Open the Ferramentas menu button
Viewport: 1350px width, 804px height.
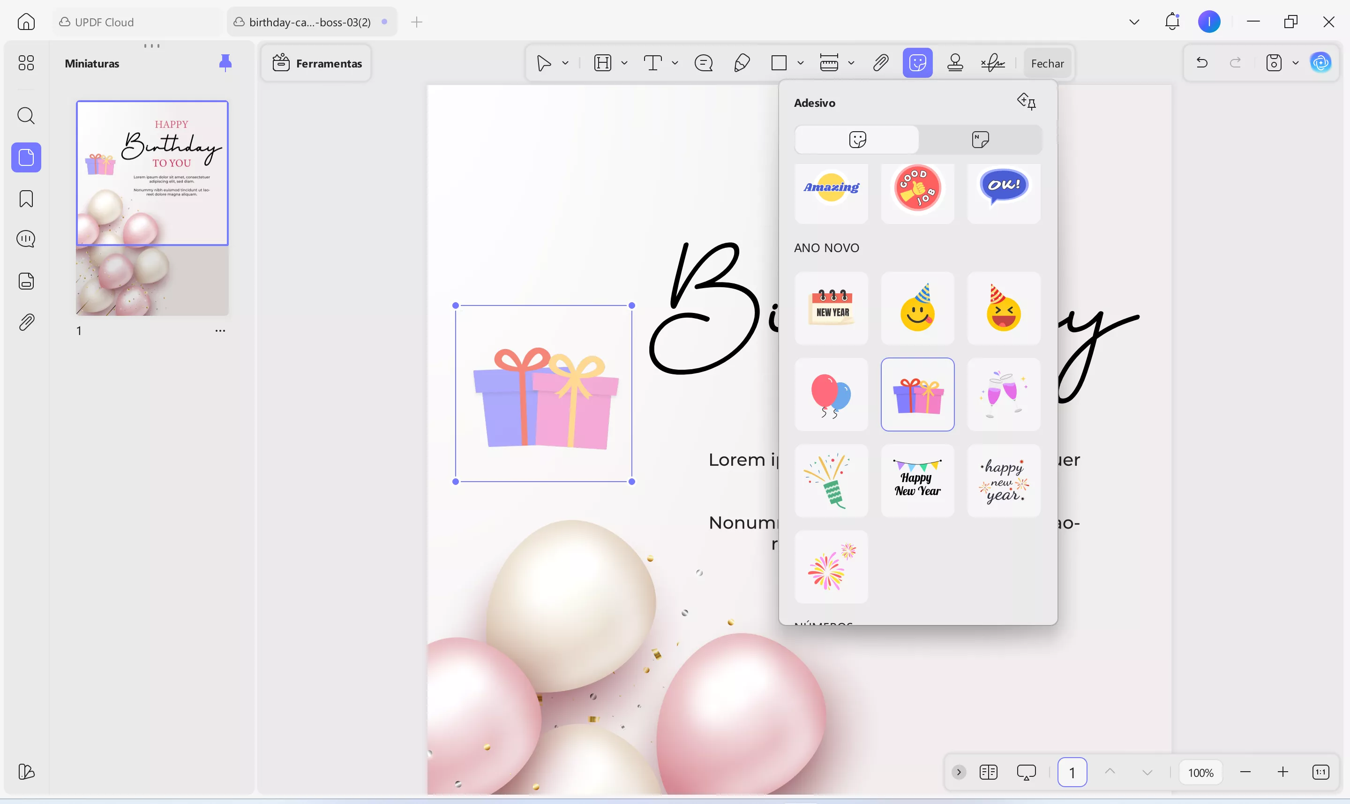316,63
